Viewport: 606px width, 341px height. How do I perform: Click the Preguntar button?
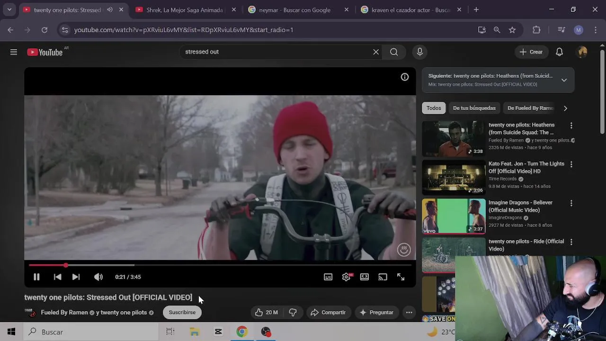377,313
